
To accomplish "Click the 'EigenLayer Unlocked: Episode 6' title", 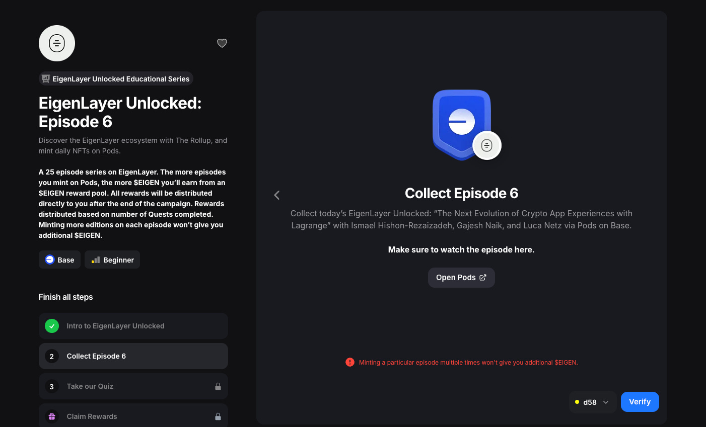I will pyautogui.click(x=120, y=112).
